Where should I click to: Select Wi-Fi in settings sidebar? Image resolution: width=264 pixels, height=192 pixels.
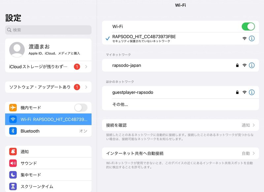48,119
